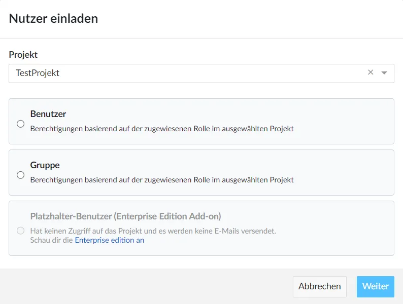Click the bold Benutzer option heading
Viewport: 403px width, 304px height.
coord(48,114)
